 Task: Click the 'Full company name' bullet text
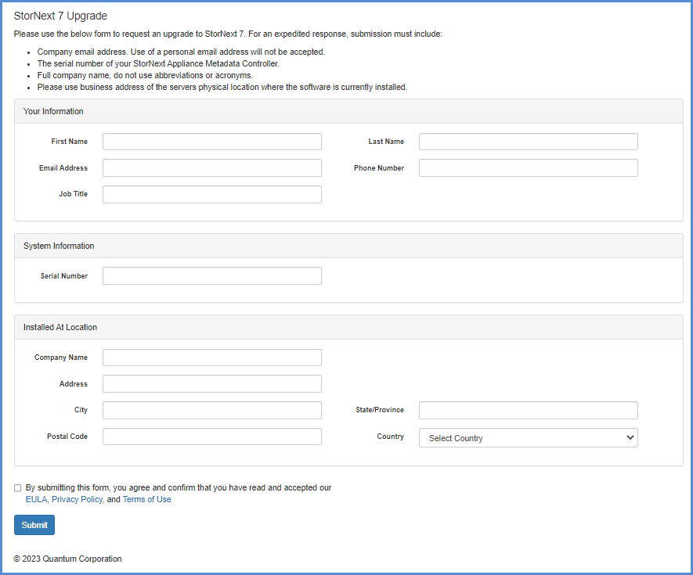(x=145, y=76)
